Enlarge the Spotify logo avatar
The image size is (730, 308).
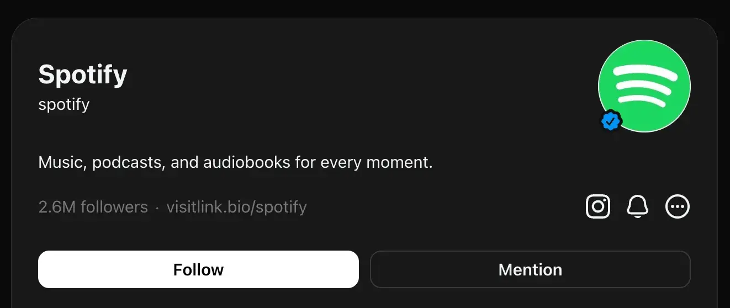click(644, 86)
